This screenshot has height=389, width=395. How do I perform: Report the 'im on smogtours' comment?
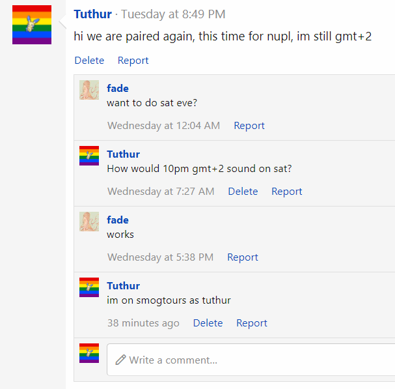click(252, 323)
